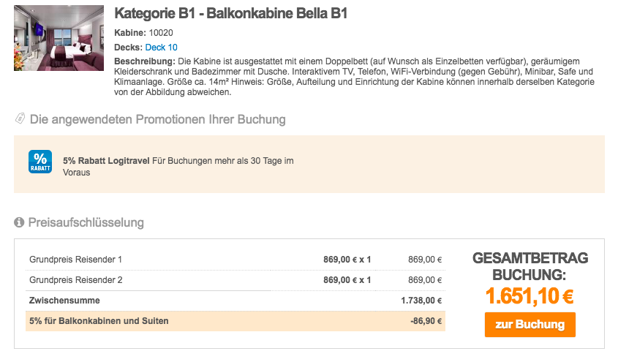Click the Preisaufschlüsselung section title

[x=86, y=222]
